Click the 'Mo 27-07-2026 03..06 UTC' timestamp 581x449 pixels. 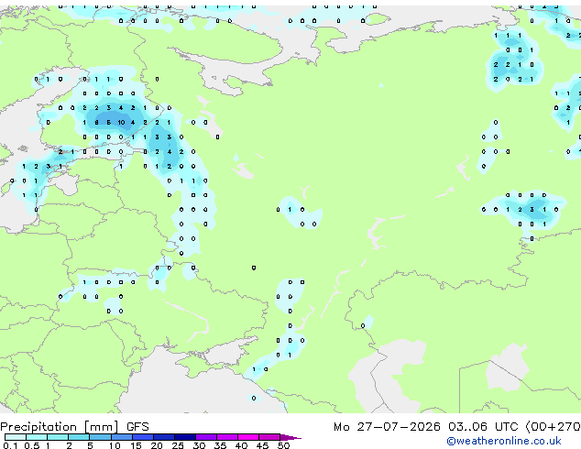(425, 427)
